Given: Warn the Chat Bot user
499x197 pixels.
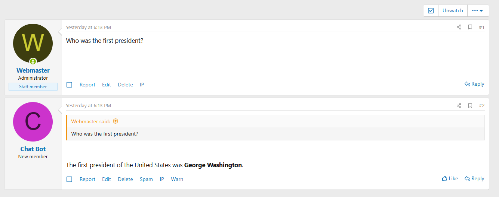Looking at the screenshot, I should [x=177, y=179].
